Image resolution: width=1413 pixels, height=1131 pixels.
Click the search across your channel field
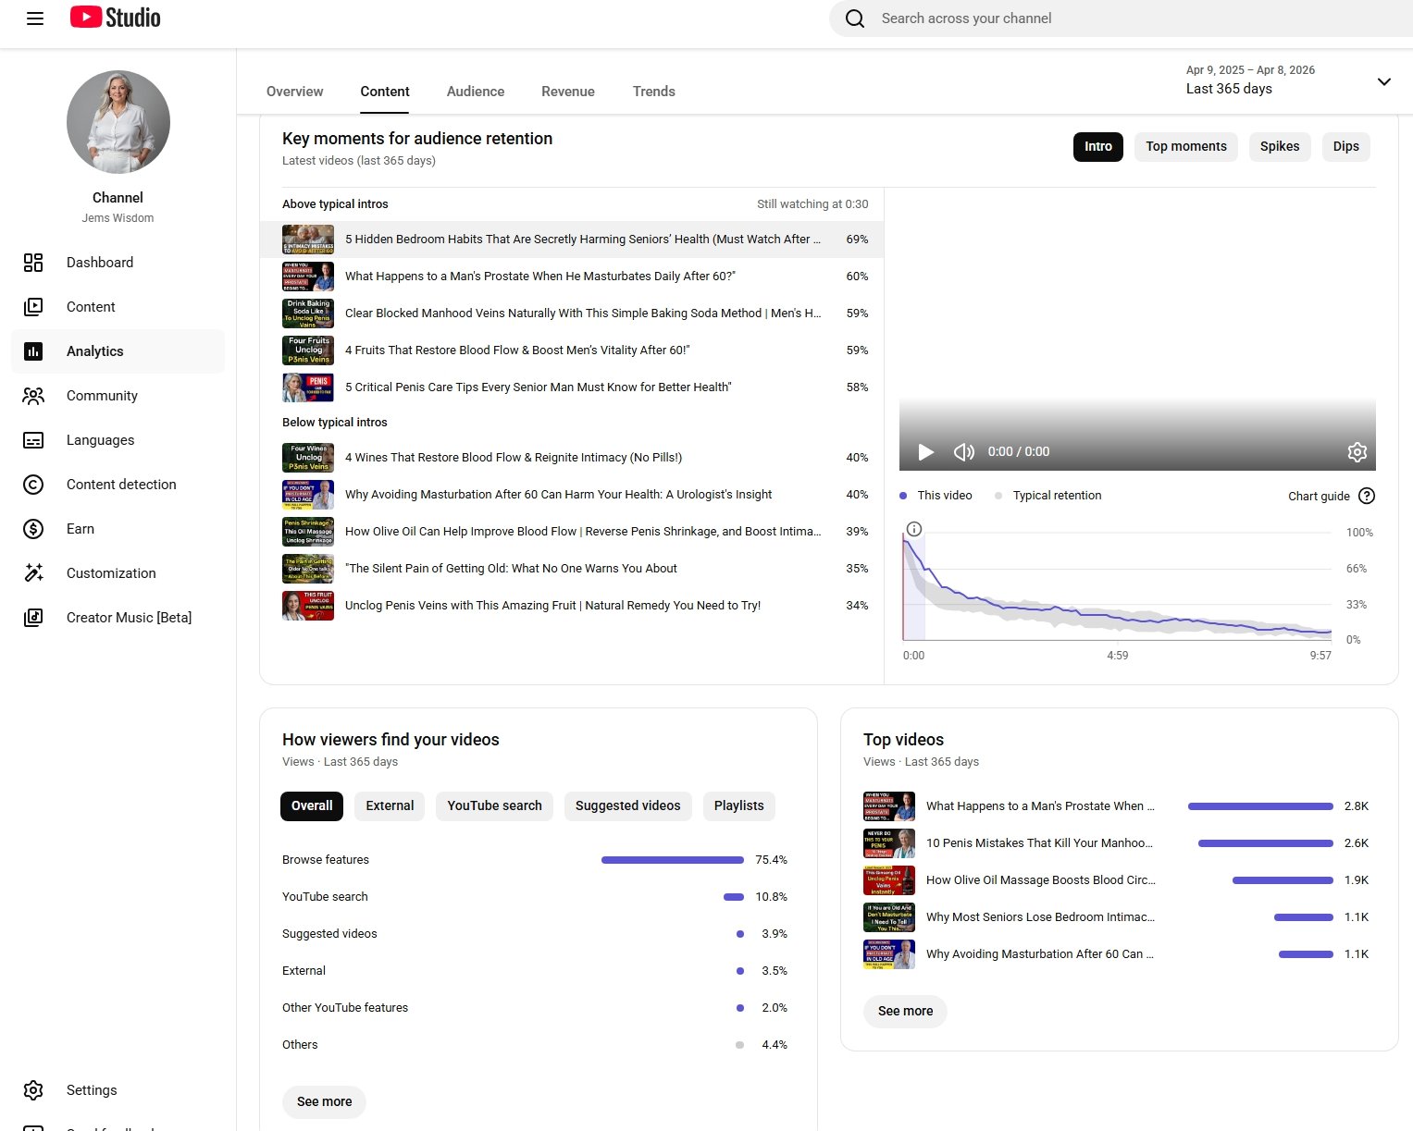(1110, 18)
